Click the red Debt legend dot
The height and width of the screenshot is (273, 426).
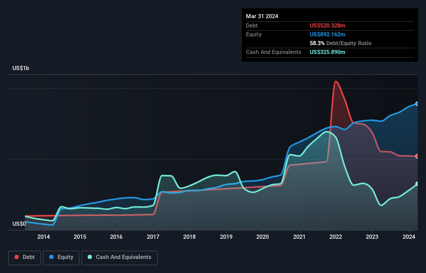point(17,257)
